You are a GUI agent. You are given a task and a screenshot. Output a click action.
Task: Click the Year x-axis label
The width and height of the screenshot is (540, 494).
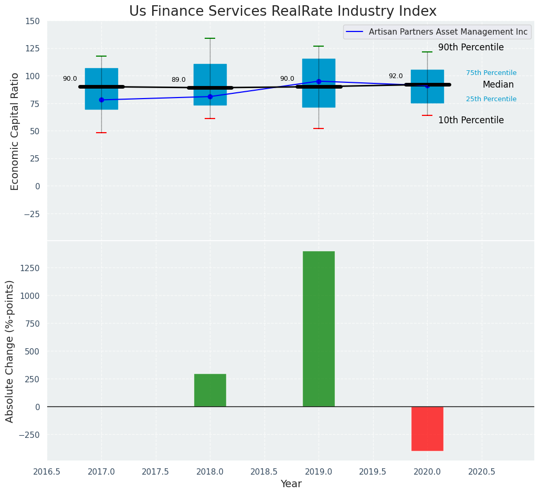[291, 484]
